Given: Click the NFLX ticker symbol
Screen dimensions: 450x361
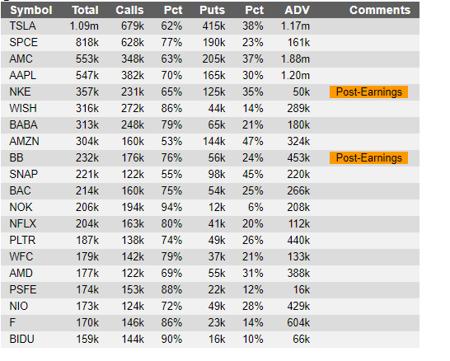Looking at the screenshot, I should (x=23, y=224).
